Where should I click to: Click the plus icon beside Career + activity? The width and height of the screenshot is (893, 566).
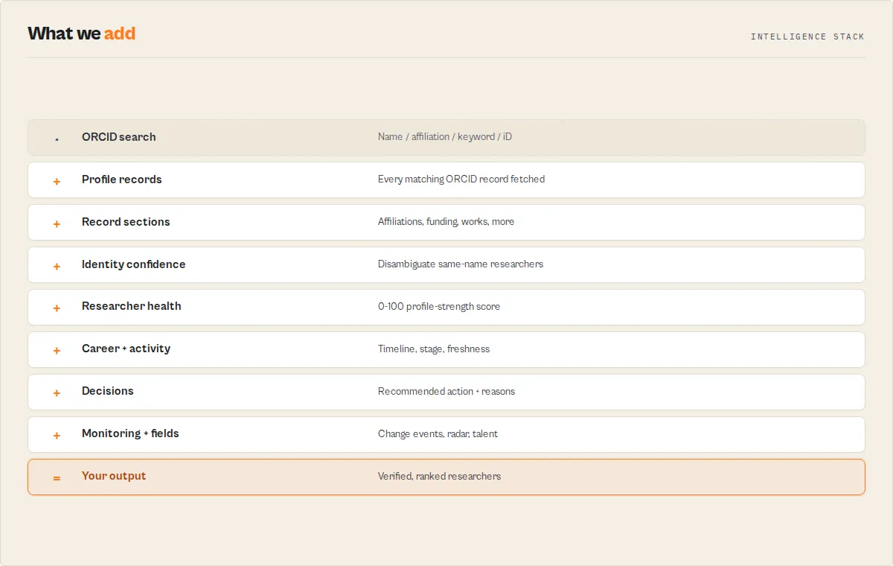pos(57,350)
